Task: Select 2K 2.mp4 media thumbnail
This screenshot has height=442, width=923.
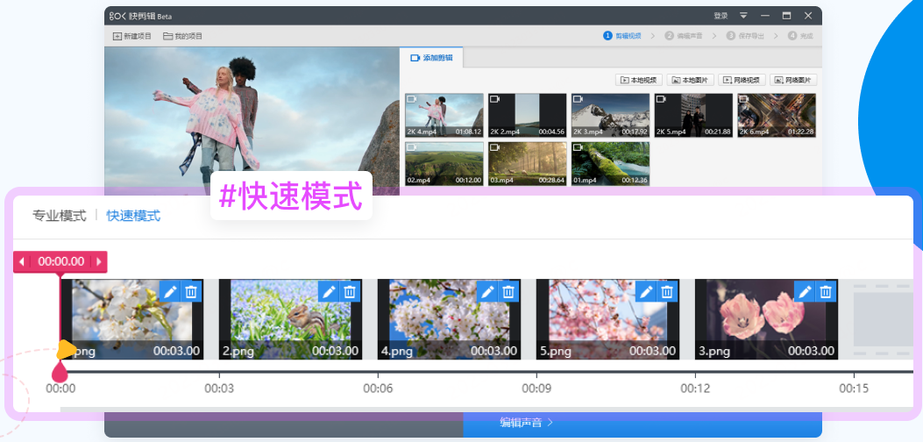Action: click(528, 115)
